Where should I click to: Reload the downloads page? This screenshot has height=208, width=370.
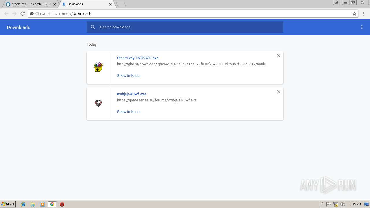(x=23, y=14)
